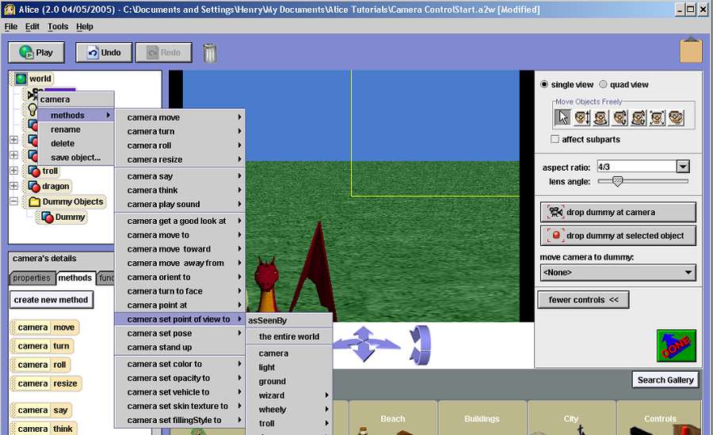Image resolution: width=713 pixels, height=435 pixels.
Task: Click the Undo button
Action: pyautogui.click(x=104, y=53)
